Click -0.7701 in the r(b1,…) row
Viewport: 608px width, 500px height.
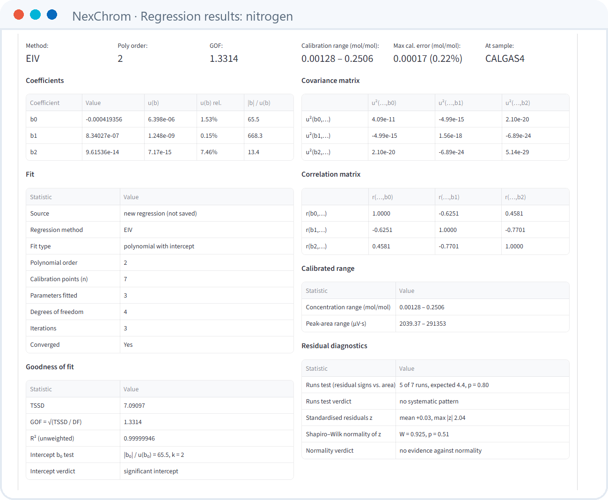pos(515,230)
